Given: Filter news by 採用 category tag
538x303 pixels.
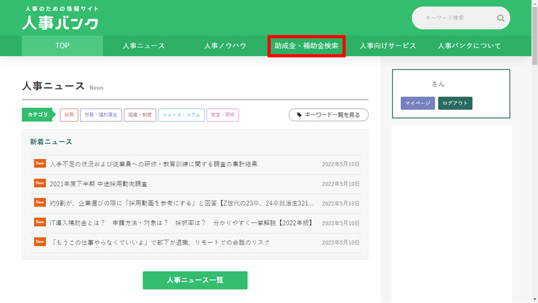Looking at the screenshot, I should click(69, 115).
